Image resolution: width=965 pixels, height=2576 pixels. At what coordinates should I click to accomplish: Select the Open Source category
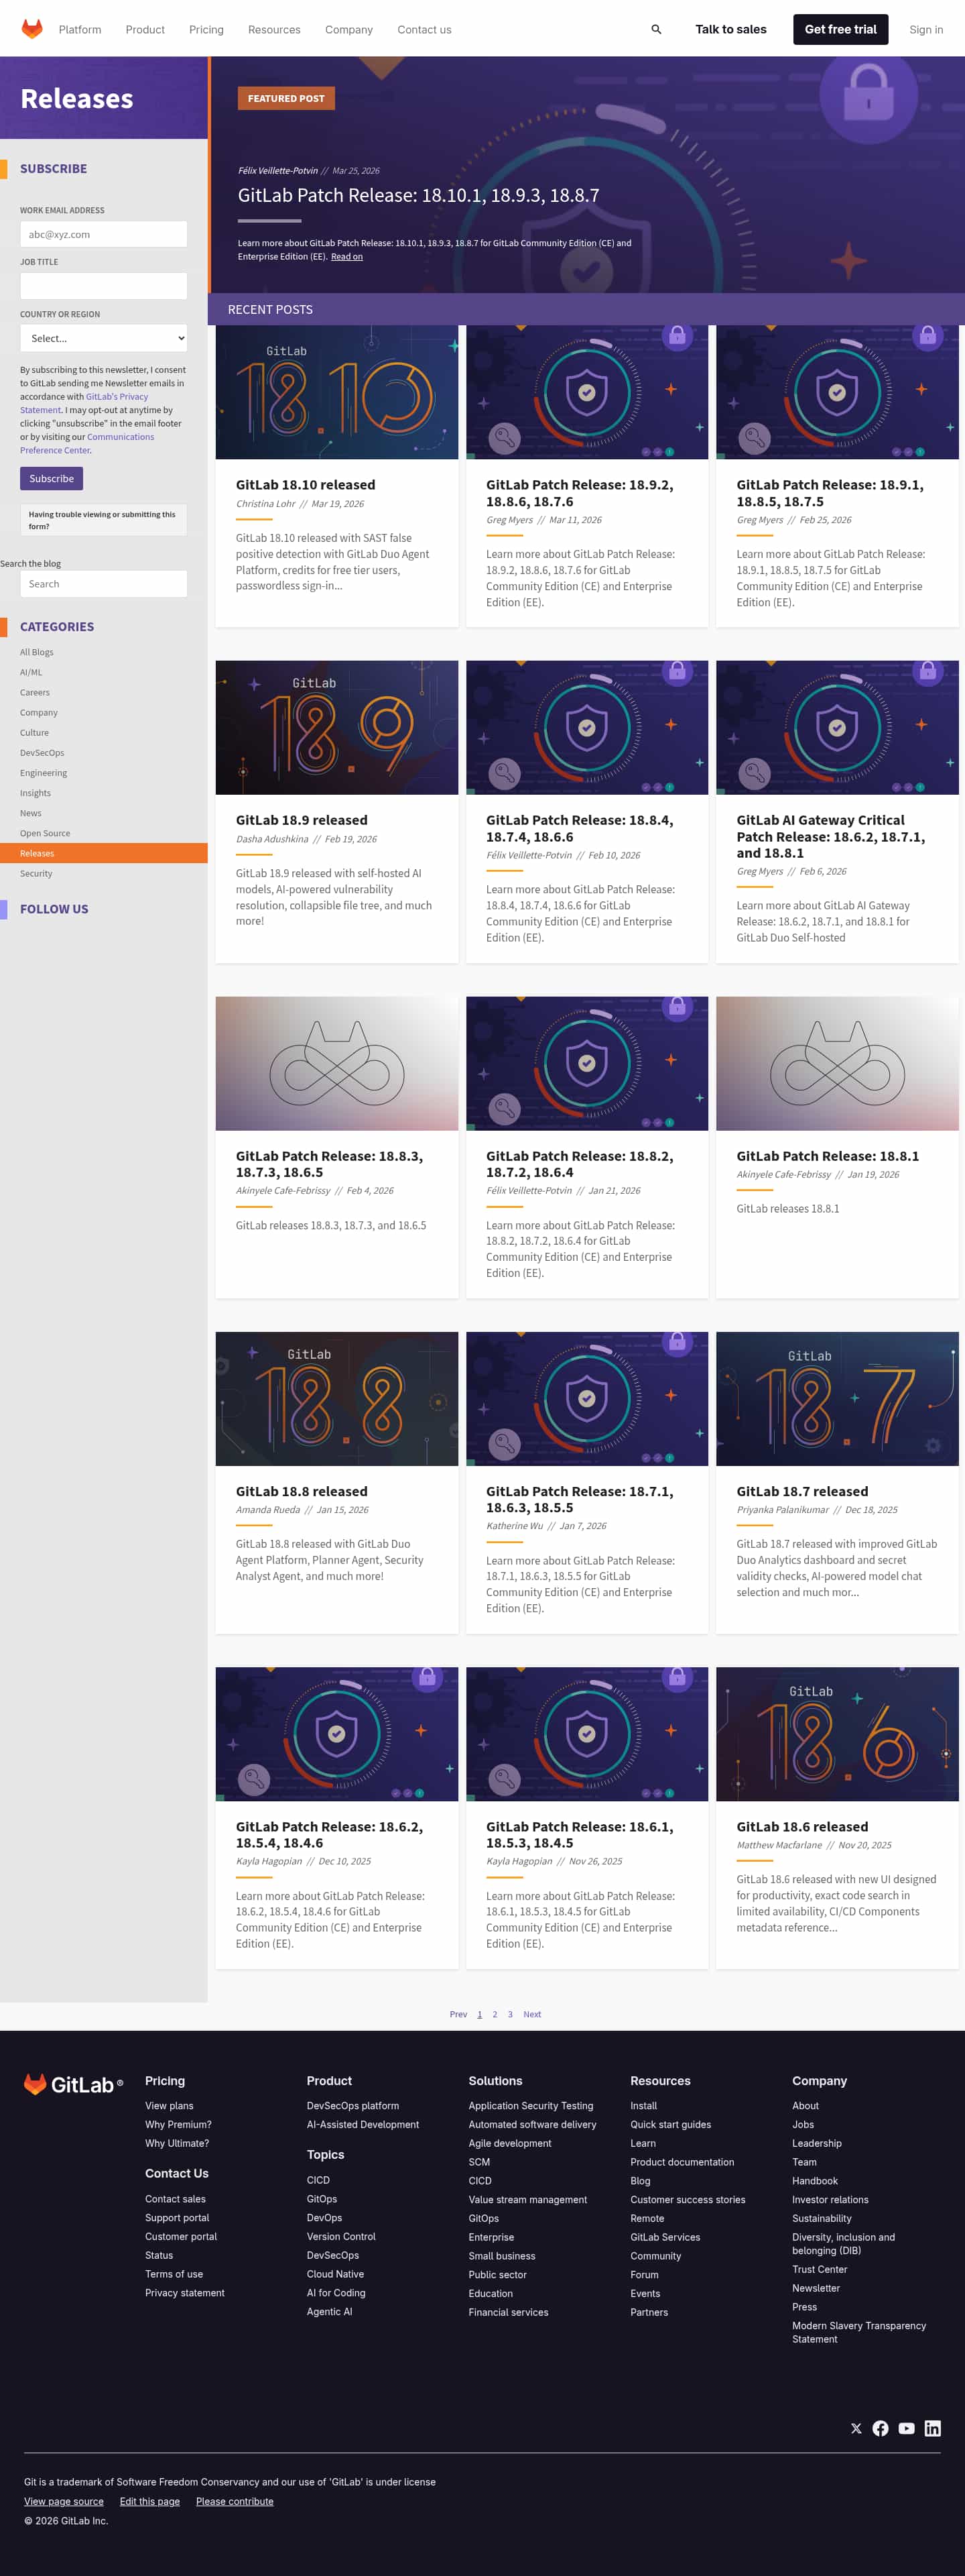45,833
